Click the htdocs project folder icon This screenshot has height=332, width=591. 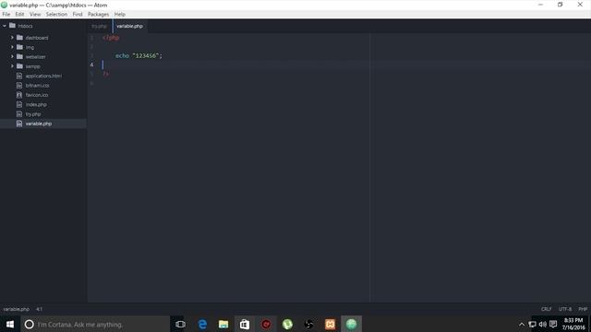[x=12, y=26]
